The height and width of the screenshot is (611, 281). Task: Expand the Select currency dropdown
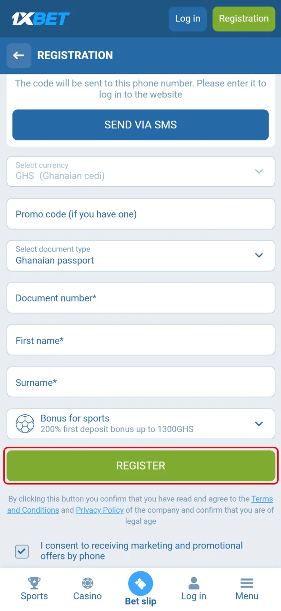click(x=259, y=171)
